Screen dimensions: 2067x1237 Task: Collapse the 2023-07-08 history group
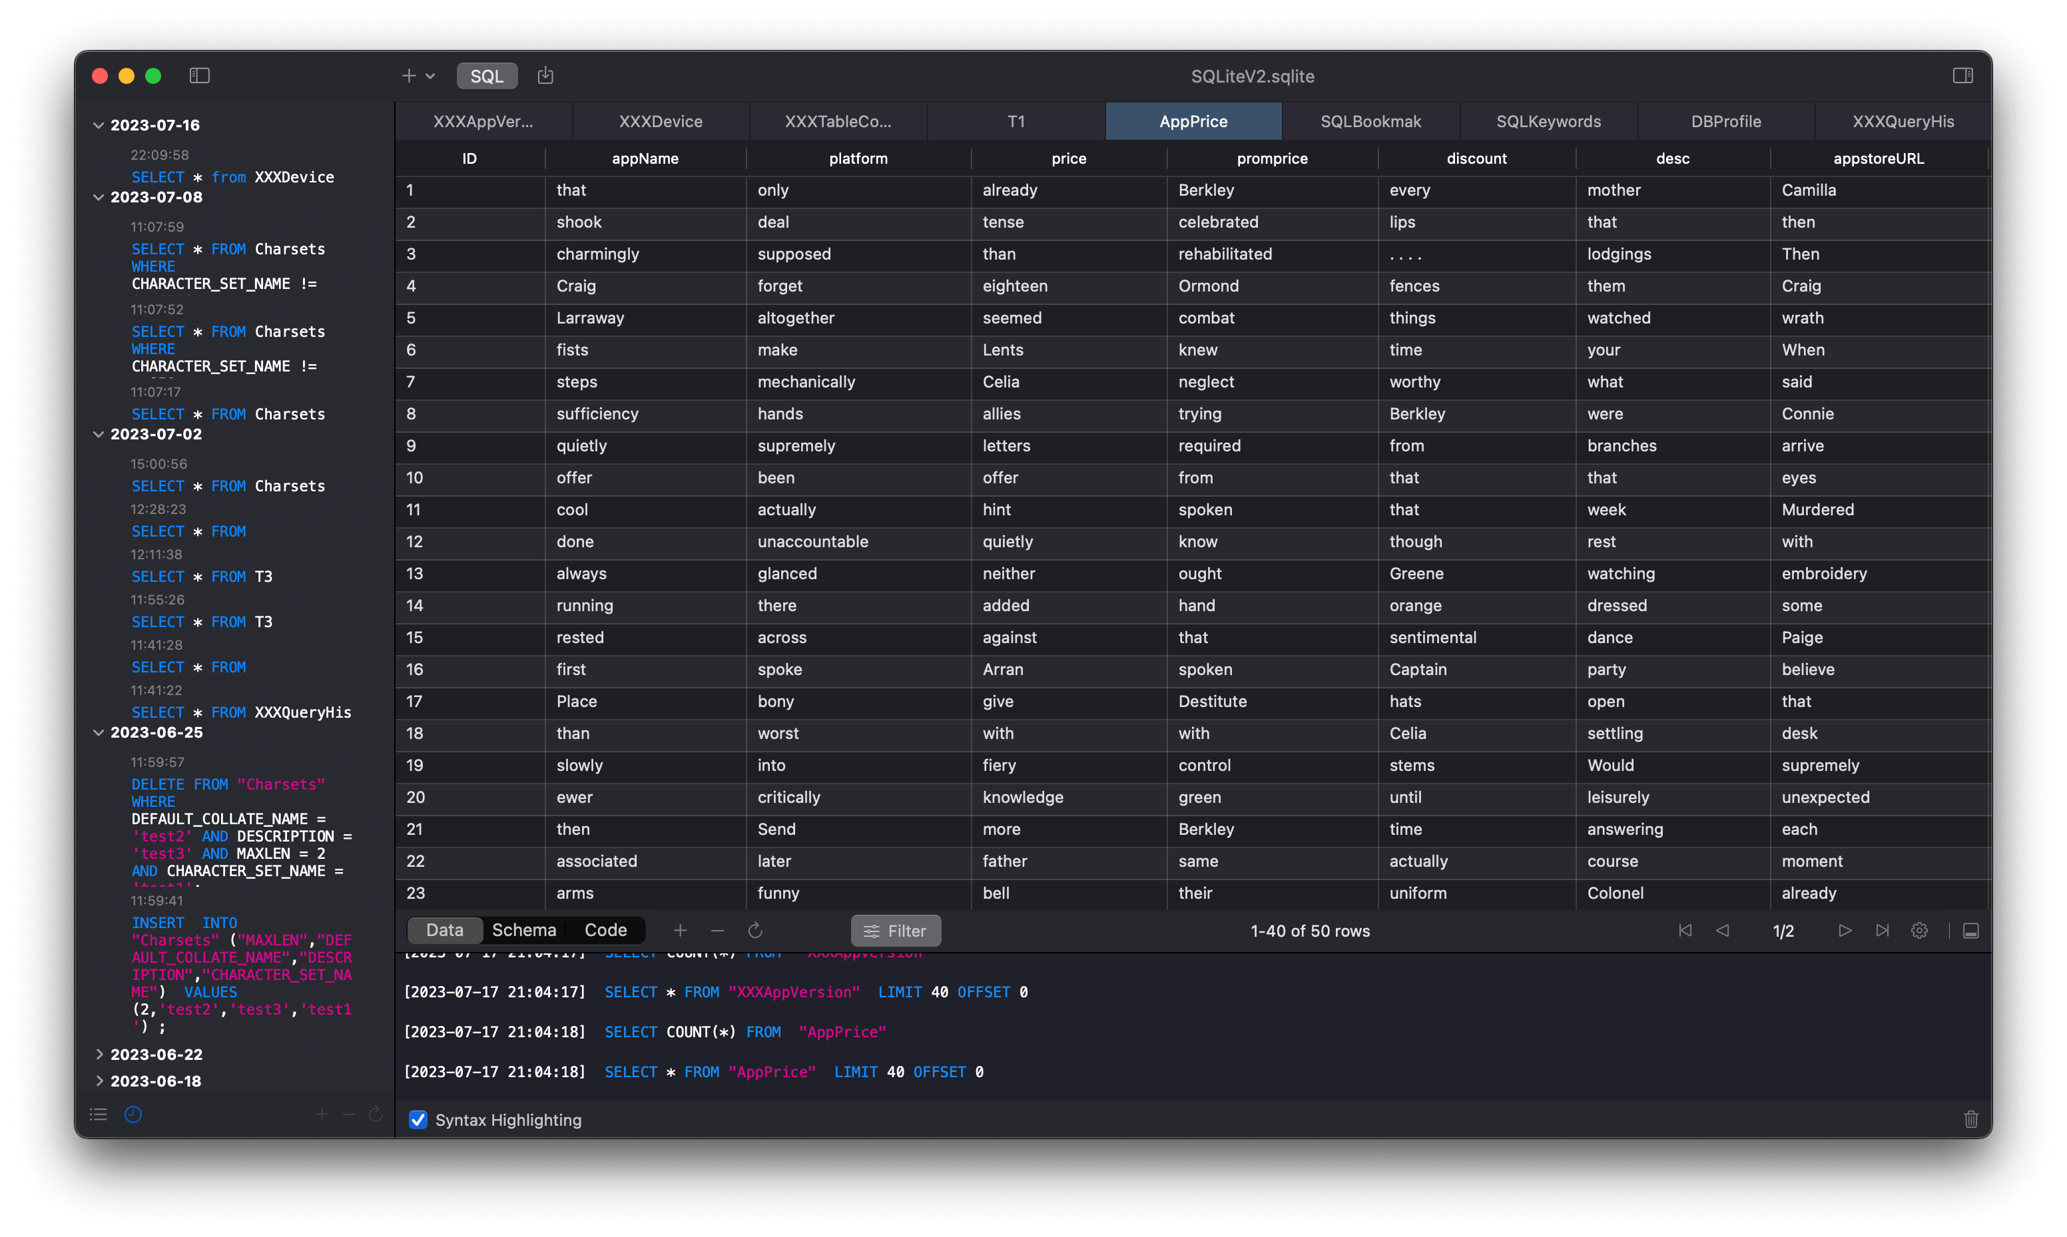[99, 198]
